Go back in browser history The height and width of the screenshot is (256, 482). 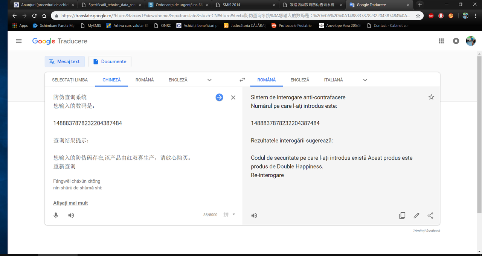14,16
